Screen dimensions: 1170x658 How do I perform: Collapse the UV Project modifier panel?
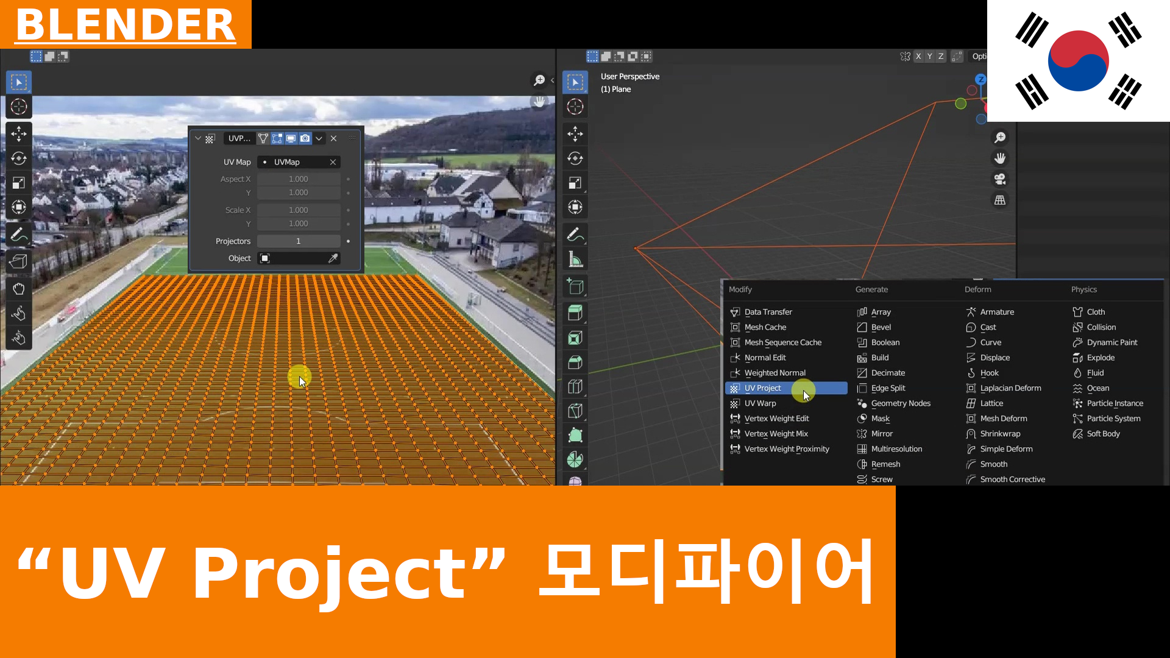tap(198, 138)
